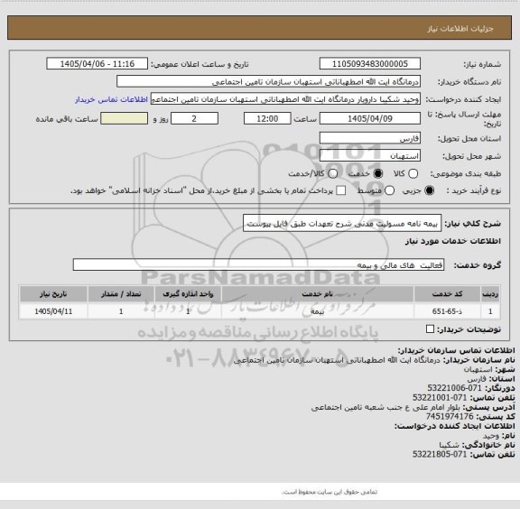The width and height of the screenshot is (520, 509).
Task: Click page header جزئیات اطلاعات نیاز
Action: tap(460, 29)
